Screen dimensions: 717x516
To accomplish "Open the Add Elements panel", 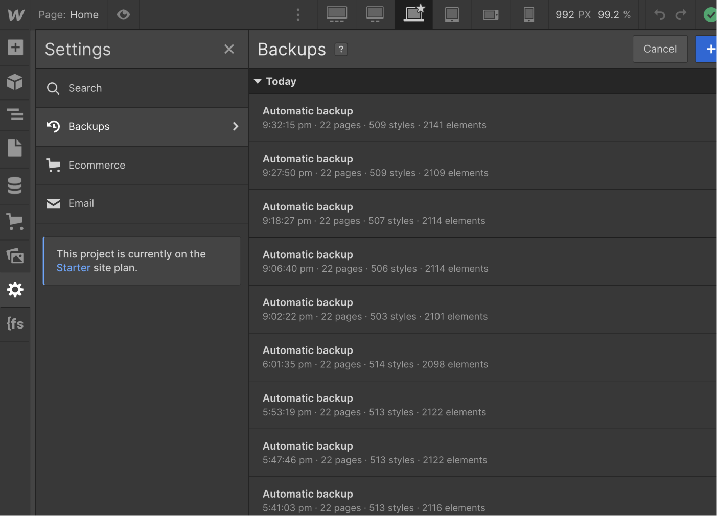I will [15, 47].
